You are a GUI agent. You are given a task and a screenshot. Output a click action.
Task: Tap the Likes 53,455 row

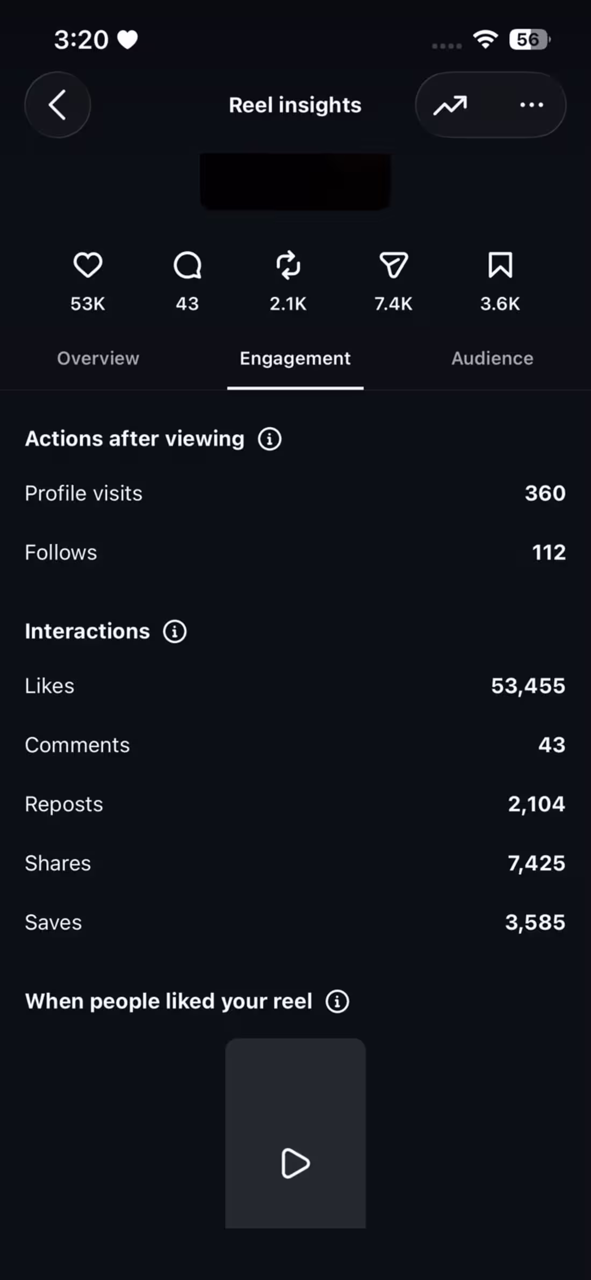click(x=295, y=686)
